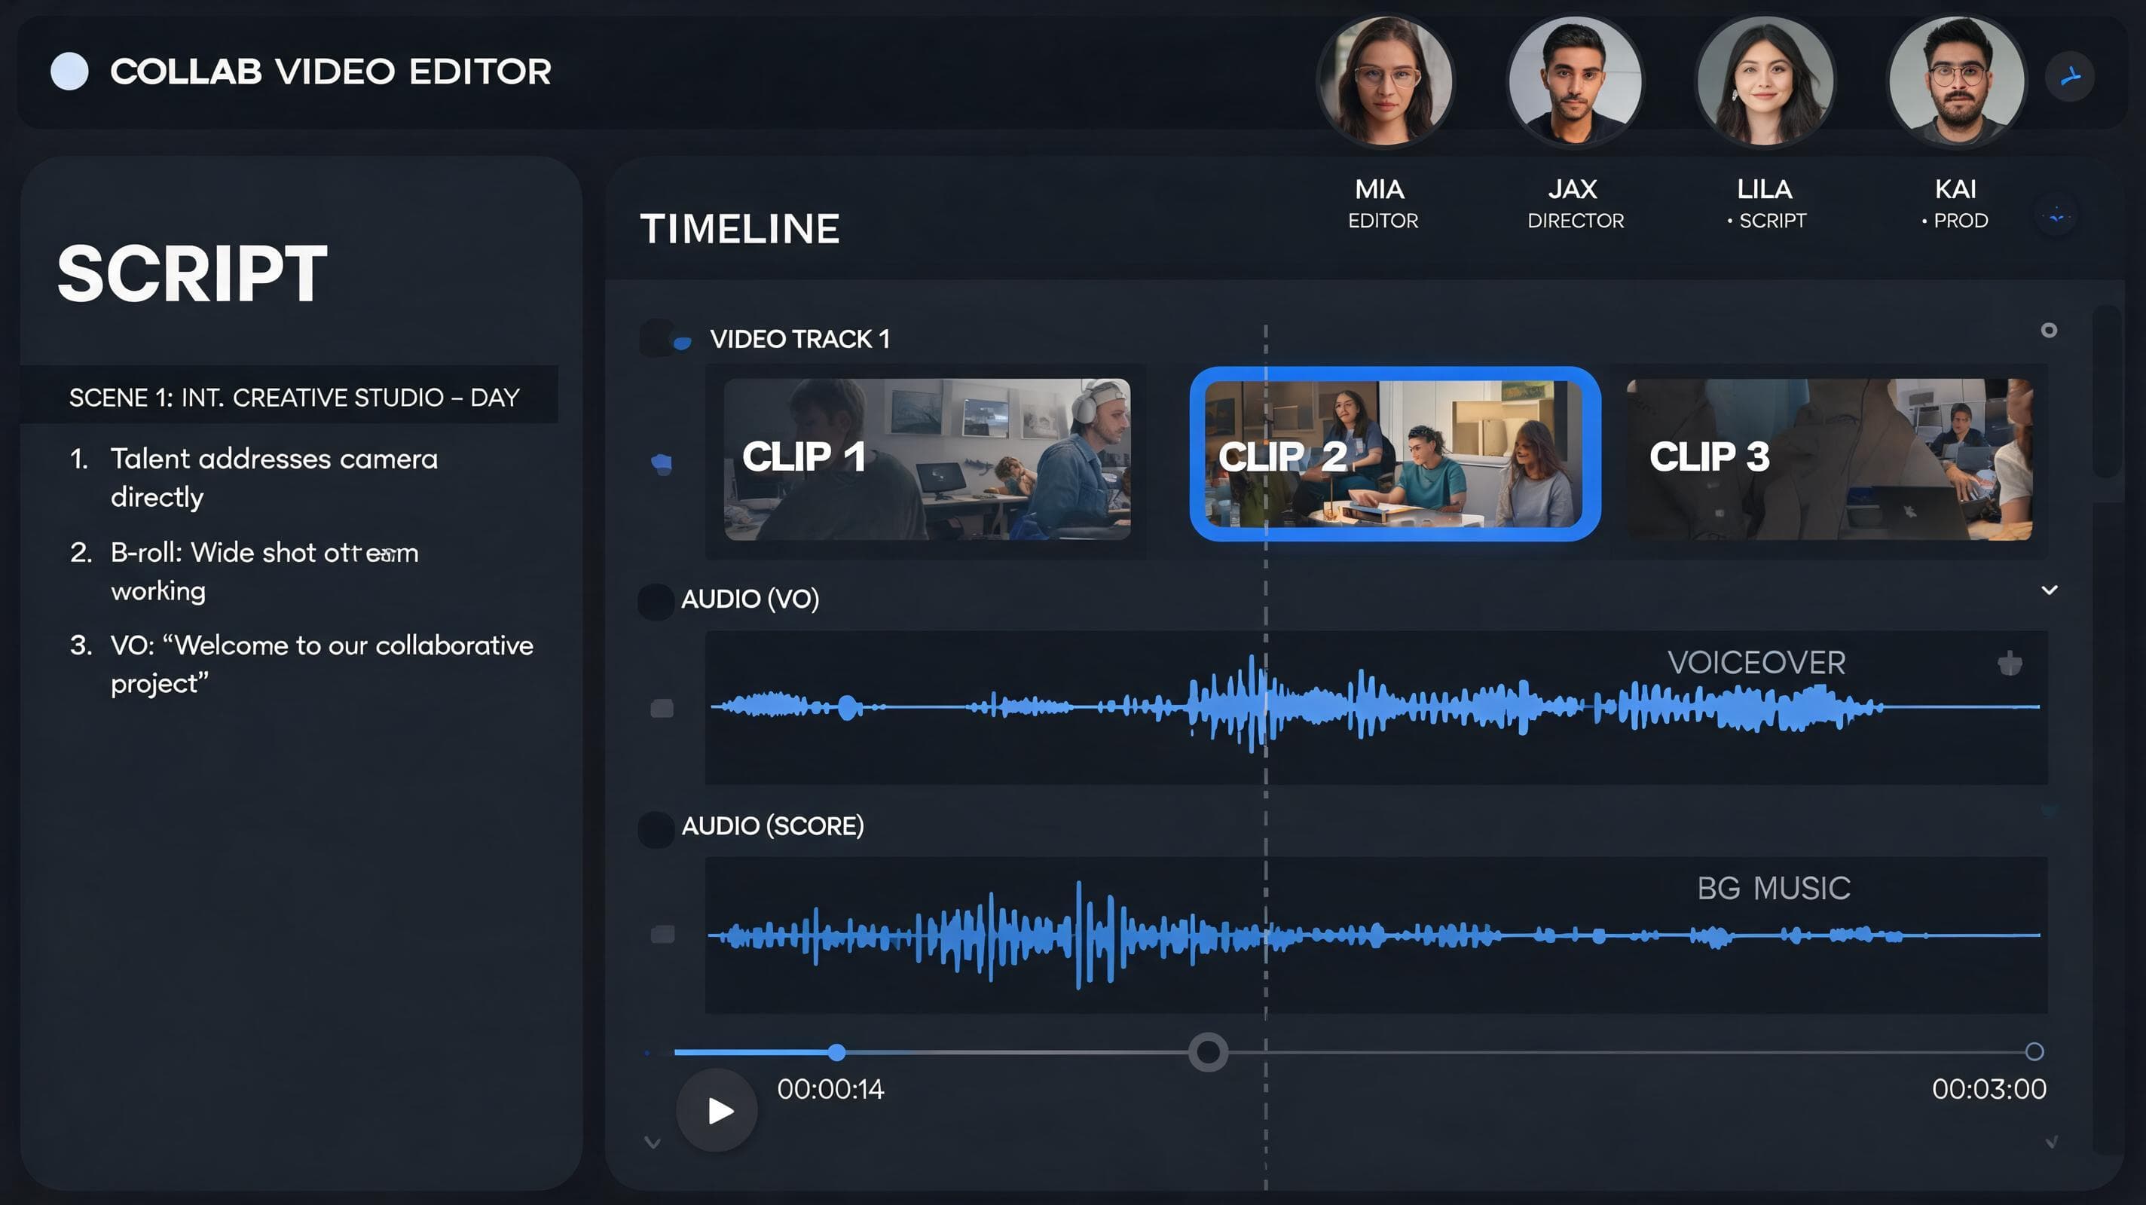This screenshot has height=1205, width=2146.
Task: Click the BG music waveform
Action: point(1375,935)
